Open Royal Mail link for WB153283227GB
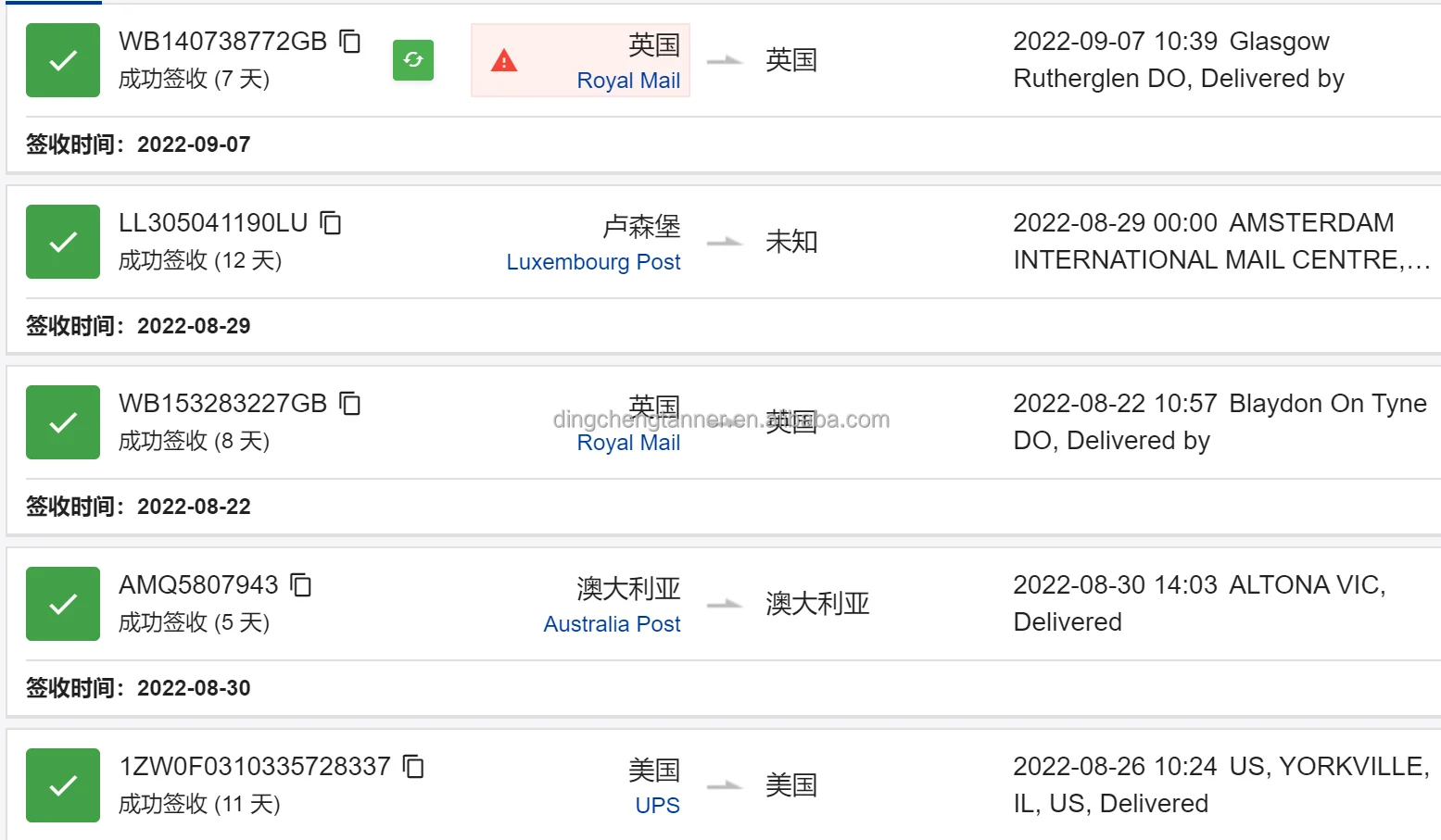Viewport: 1441px width, 840px height. pos(628,443)
